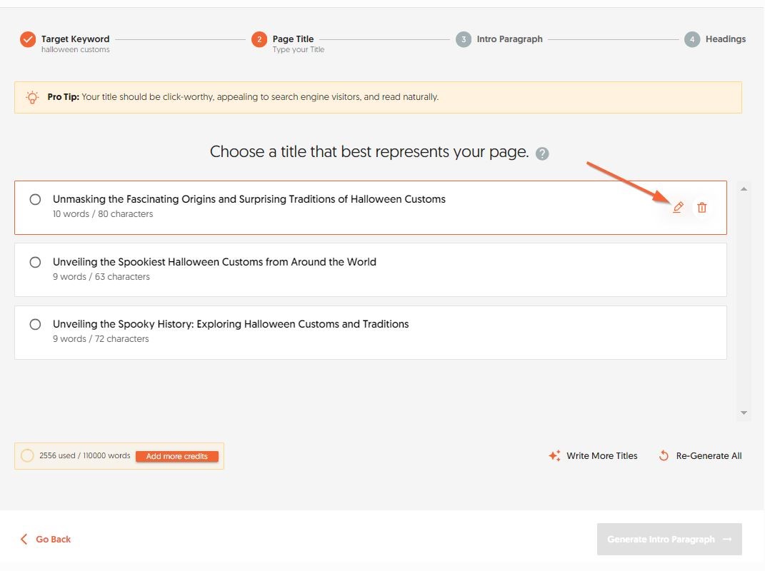
Task: Click the Generate Intro Paragraph button
Action: coord(669,539)
